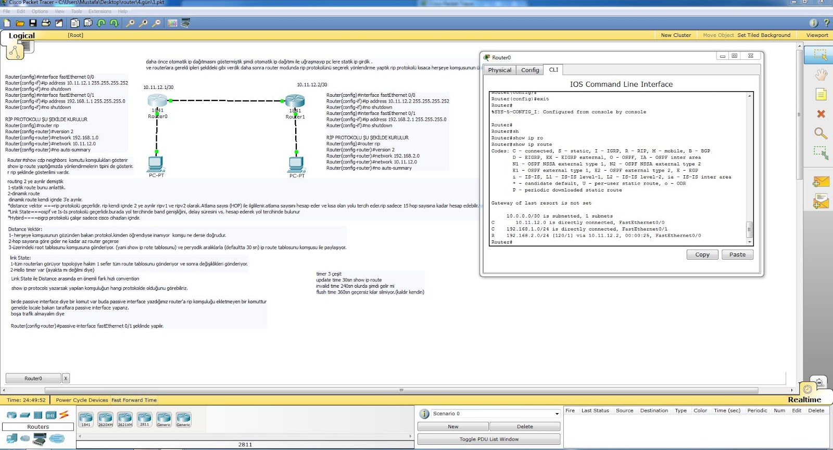Click the New file toolbar icon
Screen dimensions: 833x450
(7, 23)
